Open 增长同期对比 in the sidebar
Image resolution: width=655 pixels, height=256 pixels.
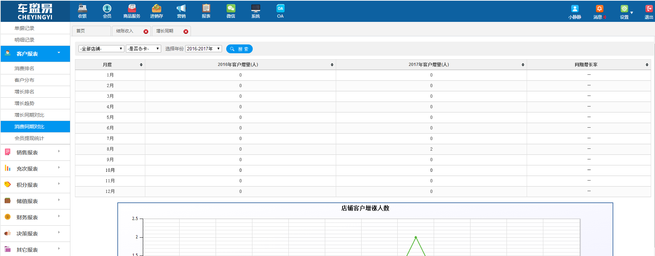(29, 115)
